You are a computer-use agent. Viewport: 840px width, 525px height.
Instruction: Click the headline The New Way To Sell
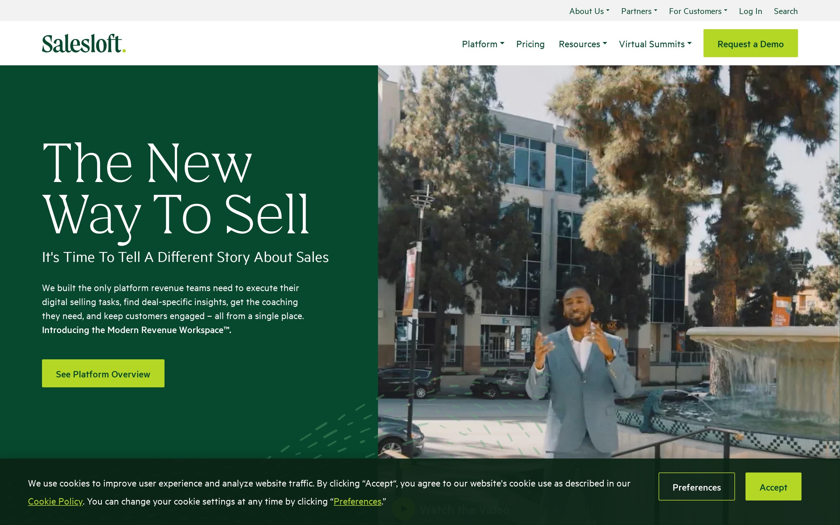point(175,189)
